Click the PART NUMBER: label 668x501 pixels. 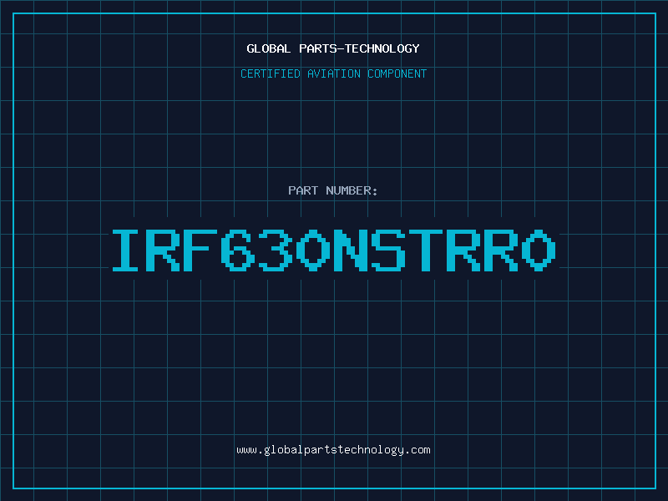(333, 190)
